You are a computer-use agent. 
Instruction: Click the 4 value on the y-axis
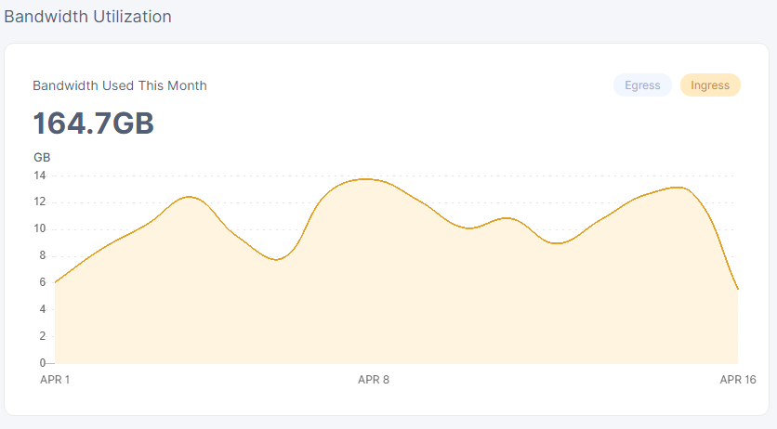pos(42,309)
